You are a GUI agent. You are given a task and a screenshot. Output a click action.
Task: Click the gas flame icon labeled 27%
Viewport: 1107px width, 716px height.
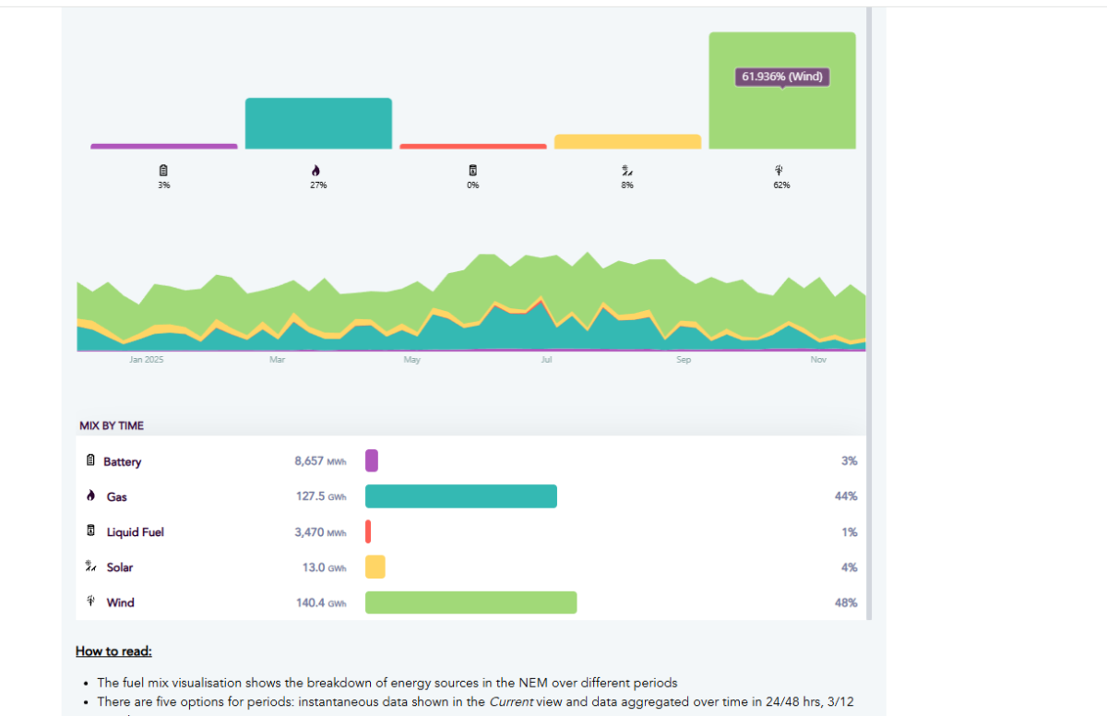click(317, 171)
